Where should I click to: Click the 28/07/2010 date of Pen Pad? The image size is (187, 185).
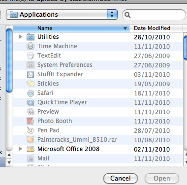coord(152,131)
